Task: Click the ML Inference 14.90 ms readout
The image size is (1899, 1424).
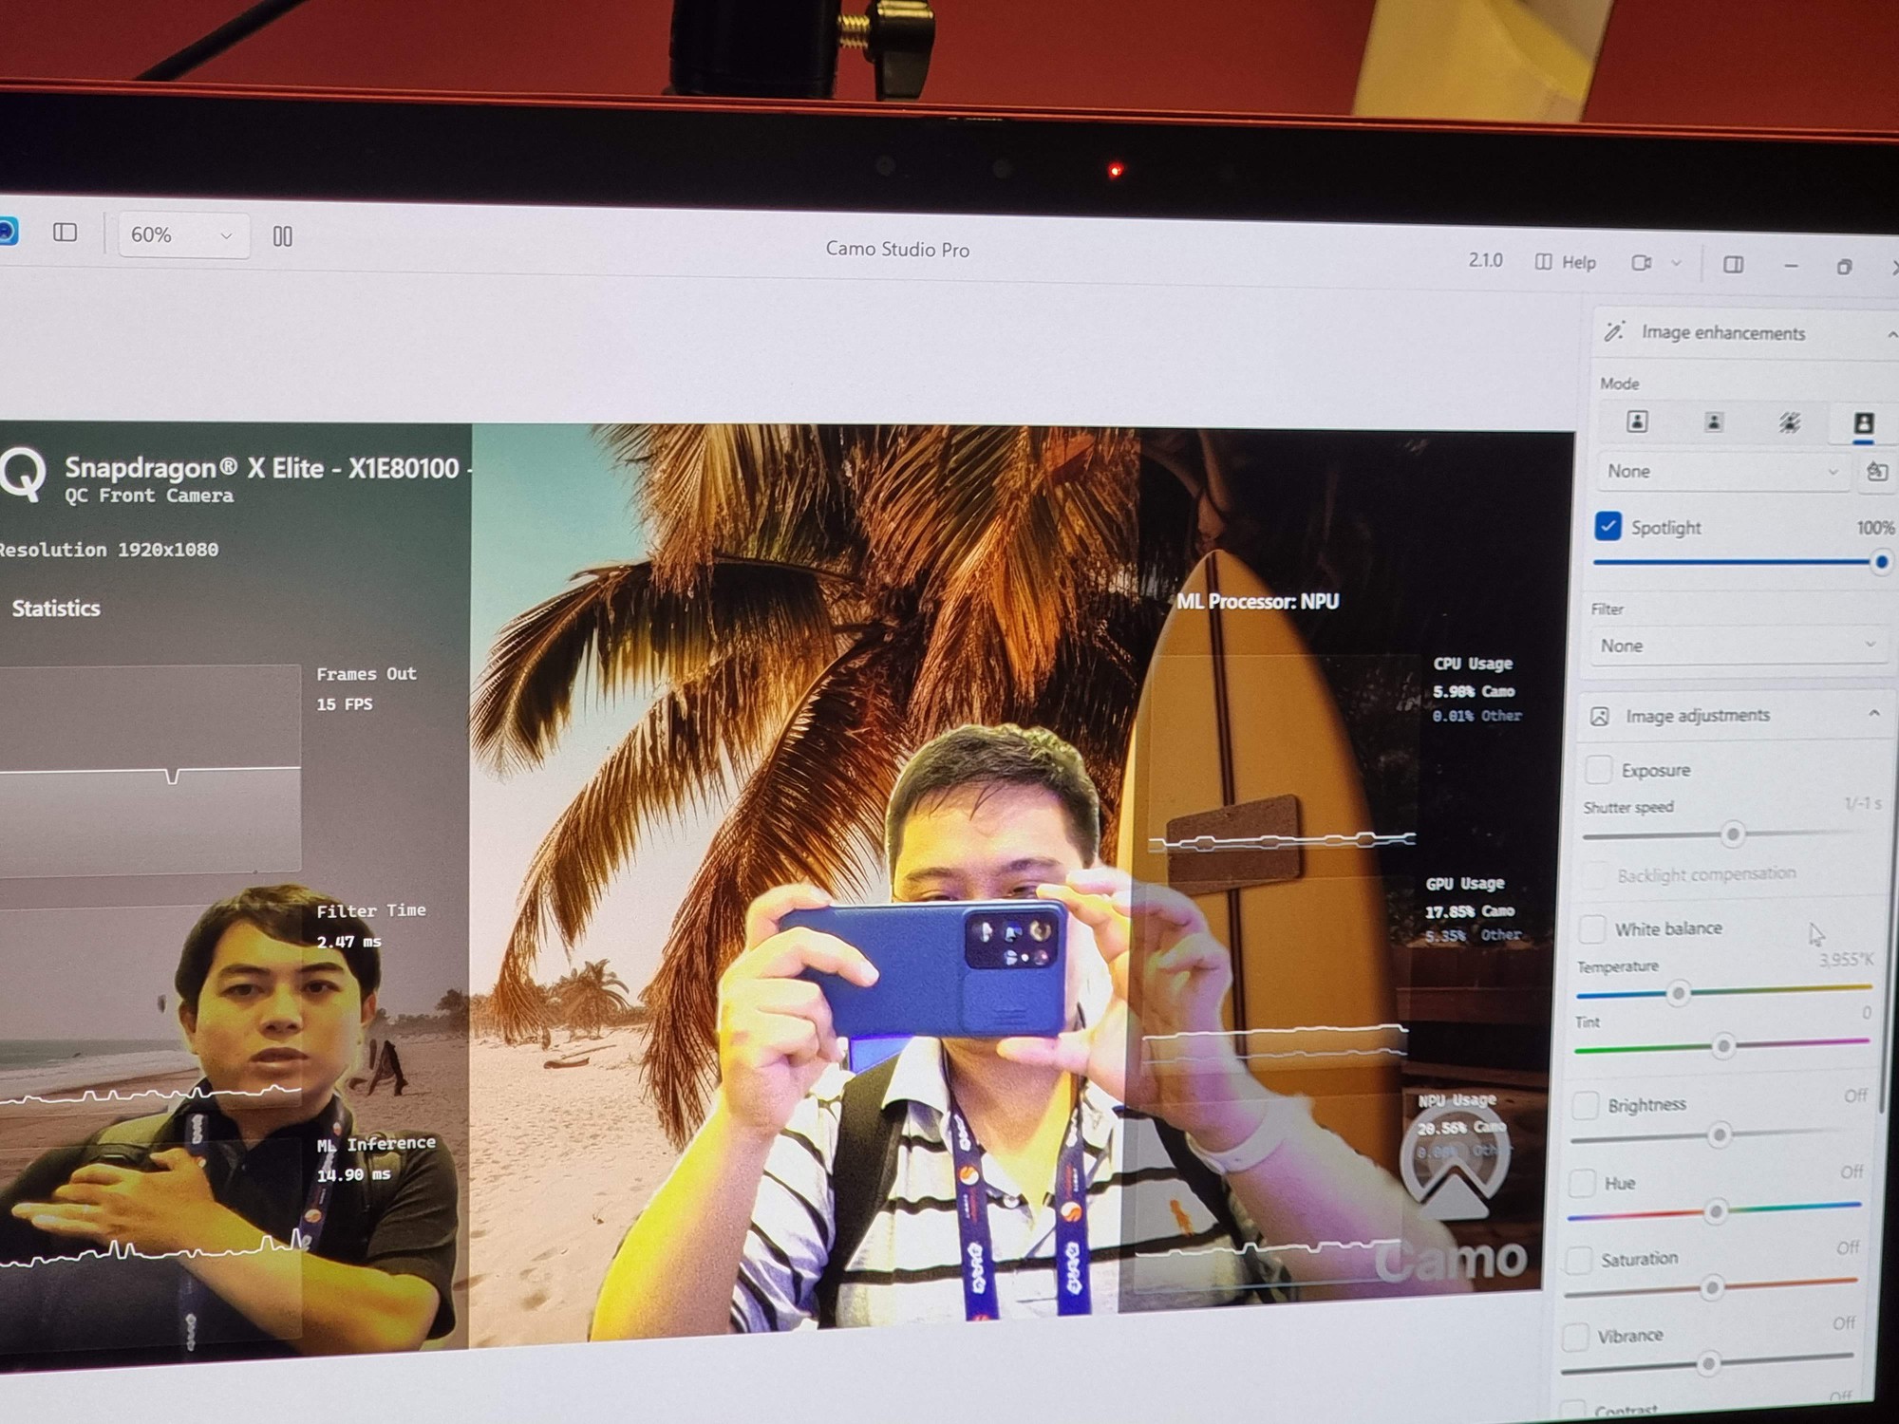Action: 376,1158
